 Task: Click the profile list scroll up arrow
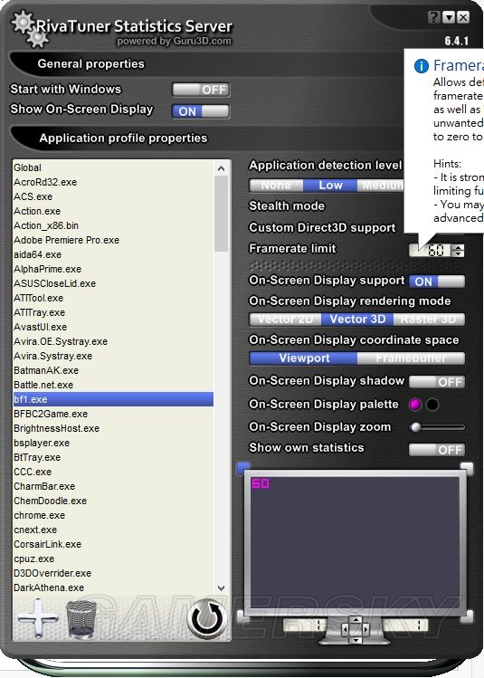click(222, 168)
